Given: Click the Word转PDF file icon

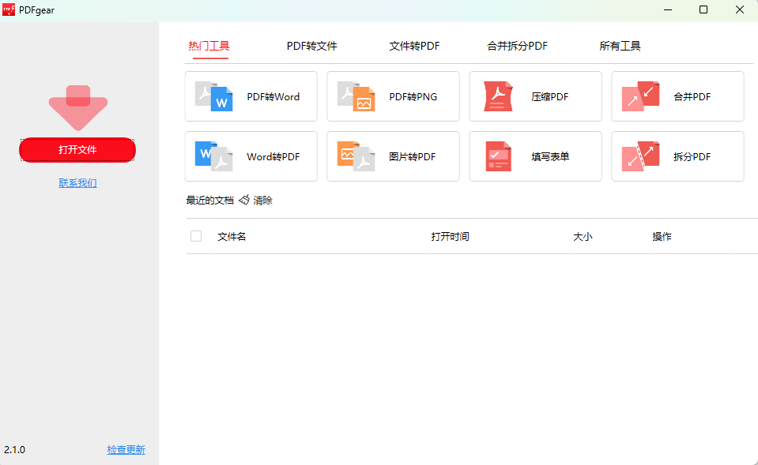Looking at the screenshot, I should point(213,156).
